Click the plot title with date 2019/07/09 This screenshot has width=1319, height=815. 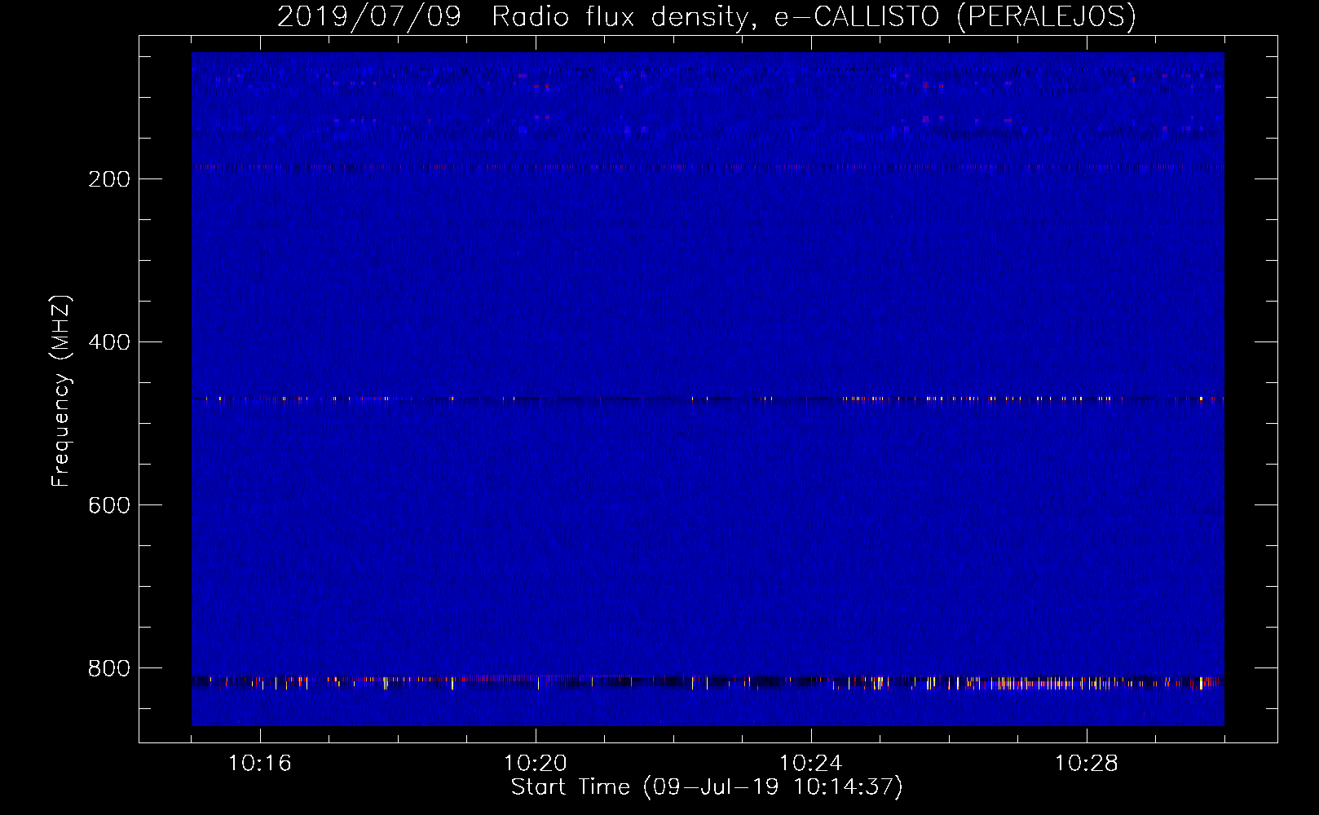pyautogui.click(x=706, y=16)
